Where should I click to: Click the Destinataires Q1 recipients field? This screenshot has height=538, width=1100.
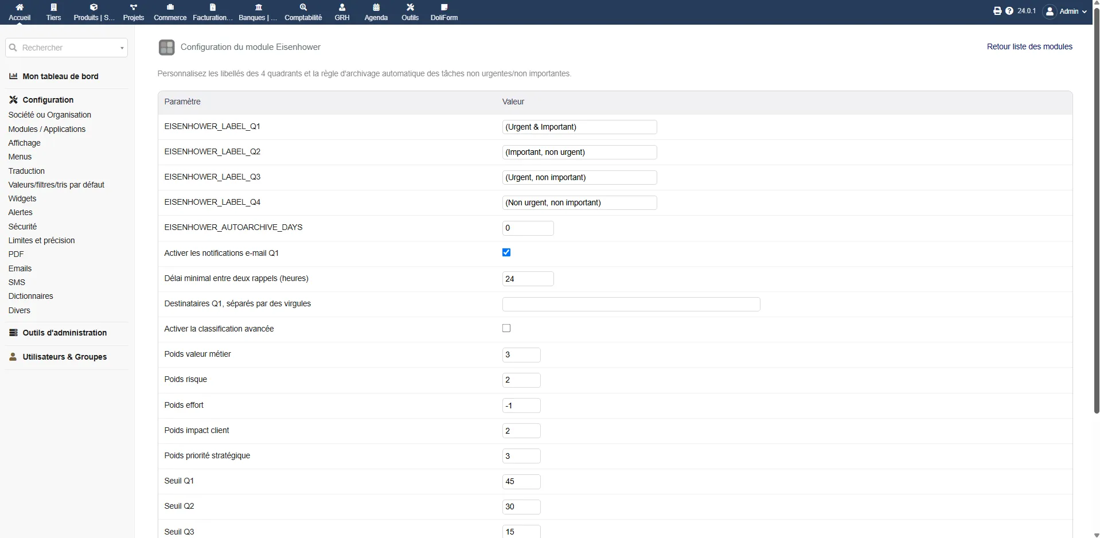[631, 304]
